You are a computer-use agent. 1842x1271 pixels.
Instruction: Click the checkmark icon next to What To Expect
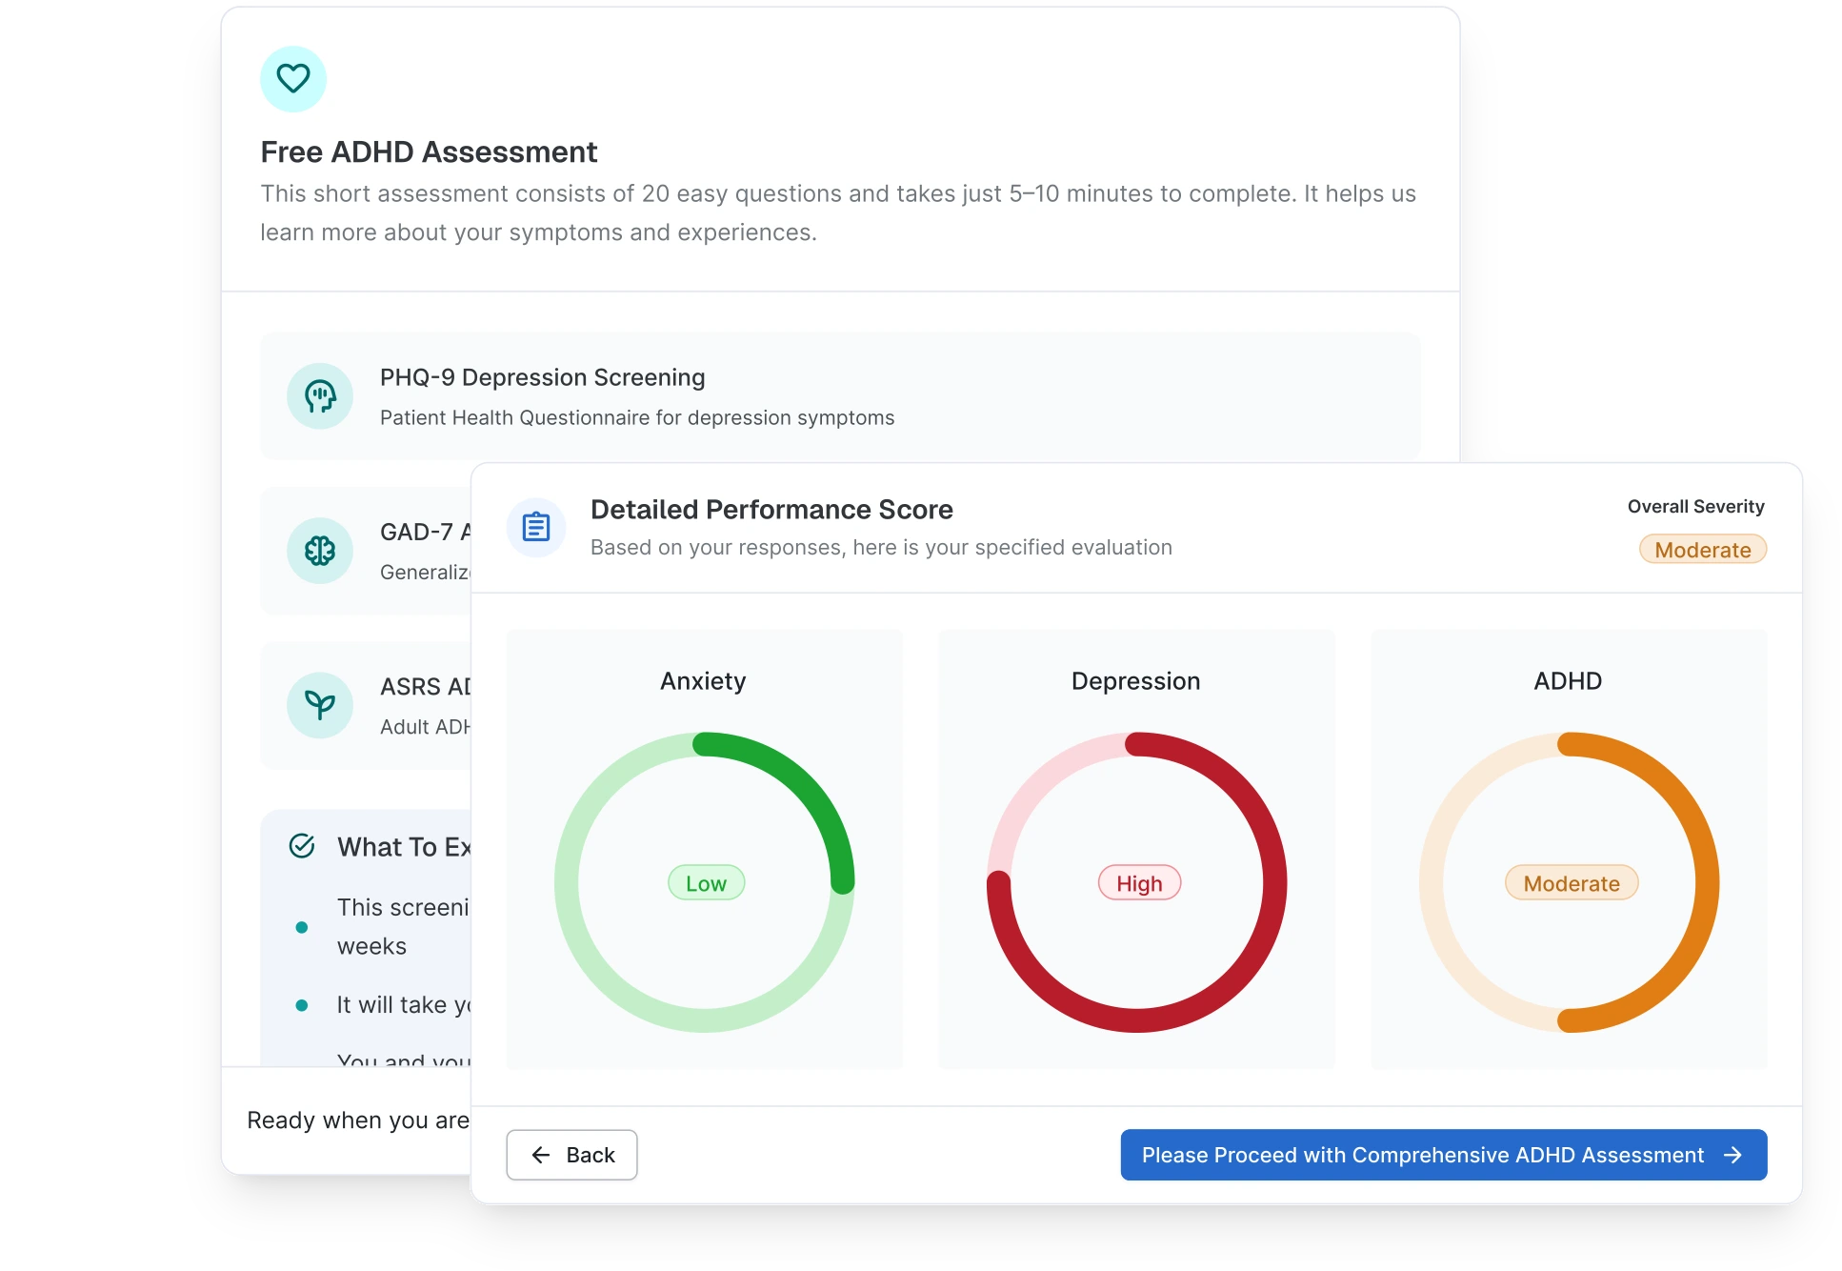302,846
